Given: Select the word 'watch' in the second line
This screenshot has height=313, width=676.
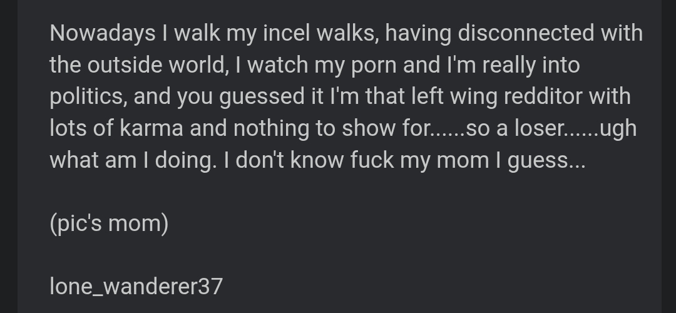Looking at the screenshot, I should tap(278, 65).
